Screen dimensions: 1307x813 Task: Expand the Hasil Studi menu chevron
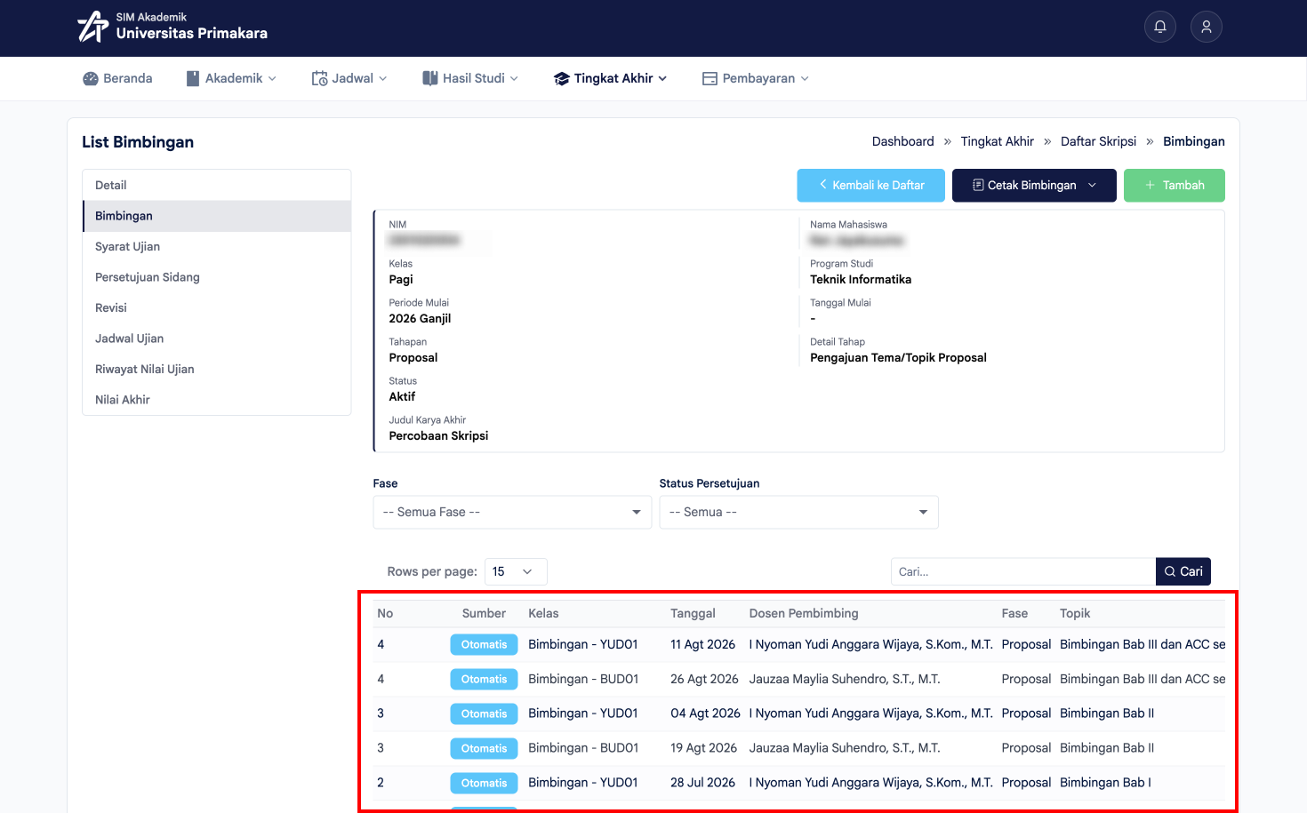[x=514, y=78]
